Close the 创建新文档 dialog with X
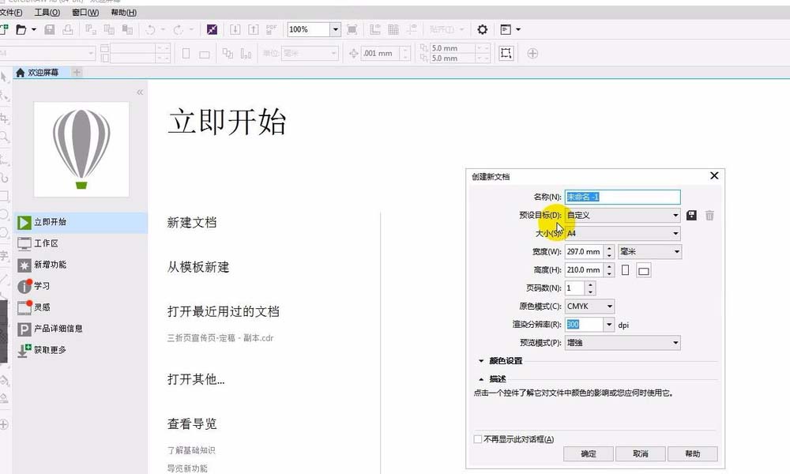 pyautogui.click(x=714, y=176)
